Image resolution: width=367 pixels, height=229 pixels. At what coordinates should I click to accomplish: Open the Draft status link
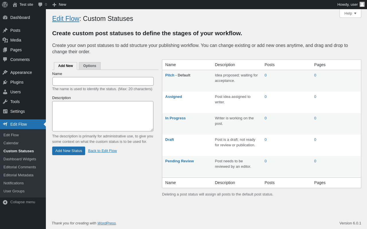[169, 139]
